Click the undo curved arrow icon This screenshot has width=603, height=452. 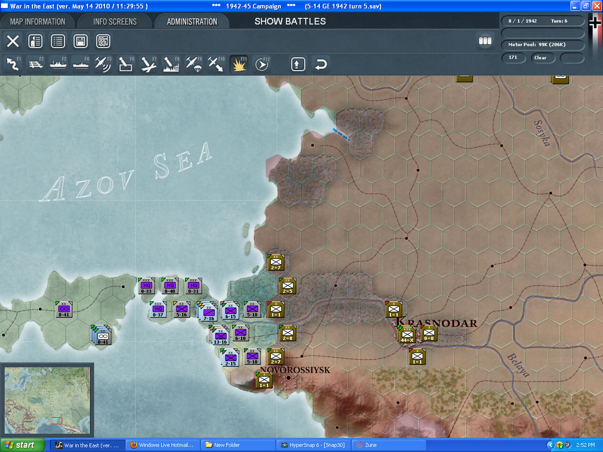321,64
